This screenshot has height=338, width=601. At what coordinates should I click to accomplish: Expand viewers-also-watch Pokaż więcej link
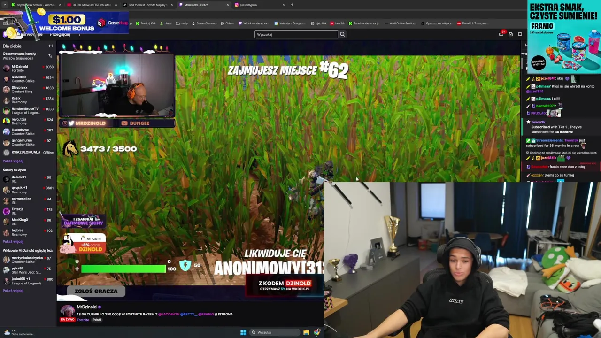click(x=13, y=291)
